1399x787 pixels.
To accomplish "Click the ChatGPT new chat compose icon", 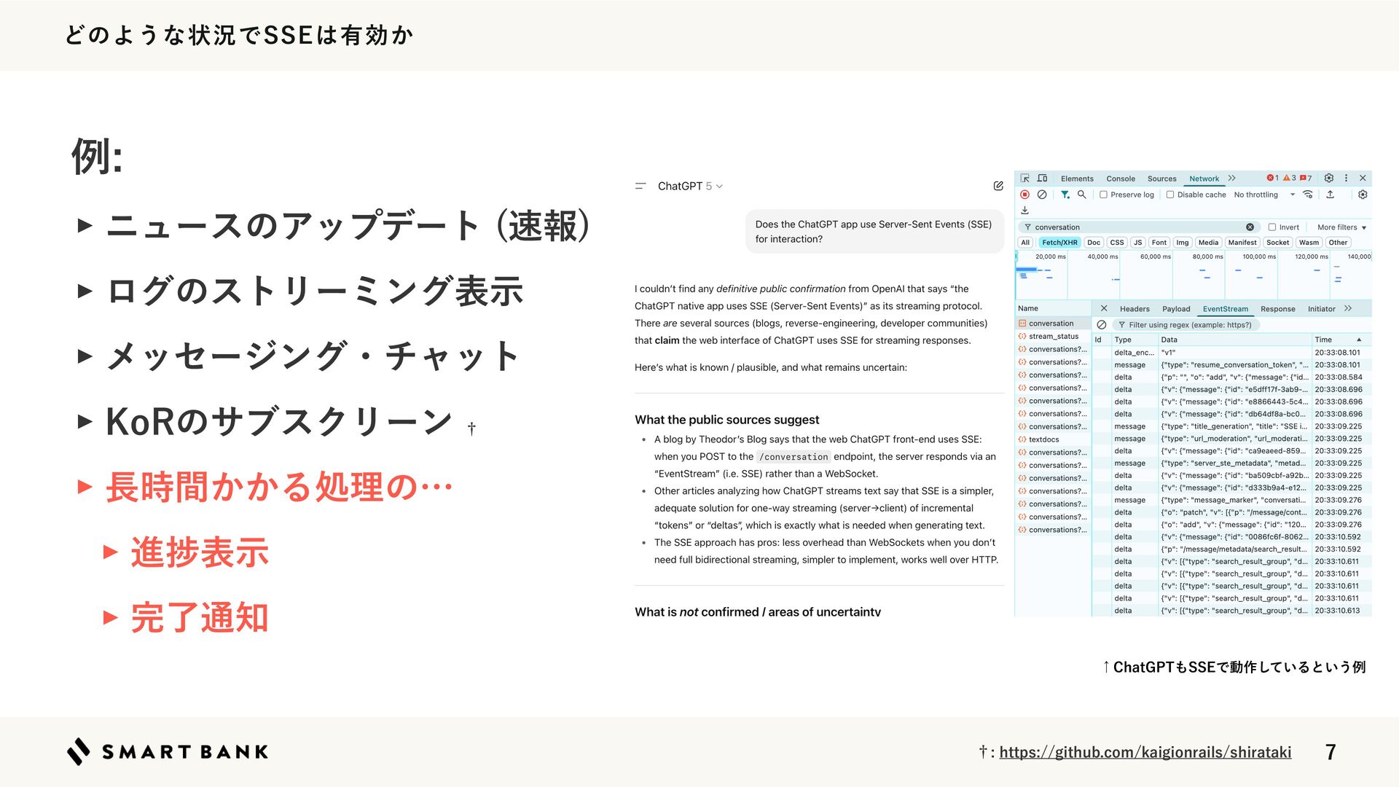I will 998,186.
